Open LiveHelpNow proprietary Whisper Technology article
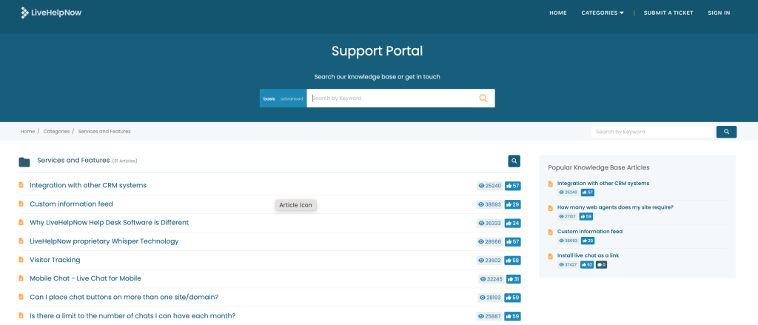758x325 pixels. tap(104, 241)
